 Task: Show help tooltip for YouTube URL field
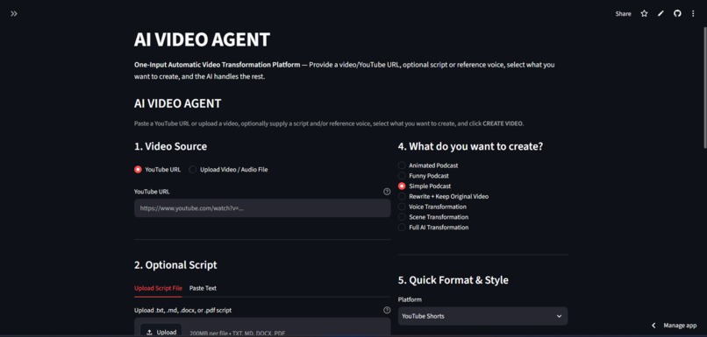[387, 192]
